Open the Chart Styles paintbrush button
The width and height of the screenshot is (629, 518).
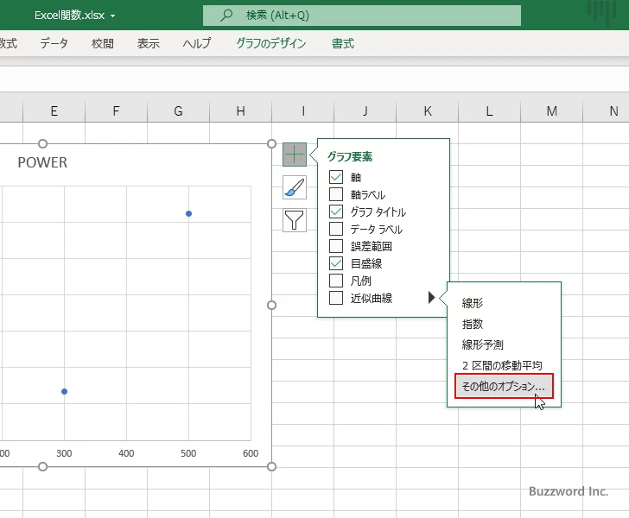coord(295,187)
